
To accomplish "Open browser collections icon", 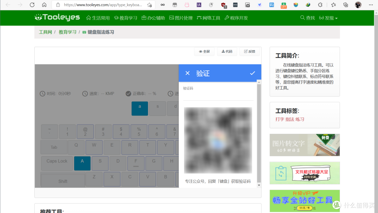I will tap(345, 5).
